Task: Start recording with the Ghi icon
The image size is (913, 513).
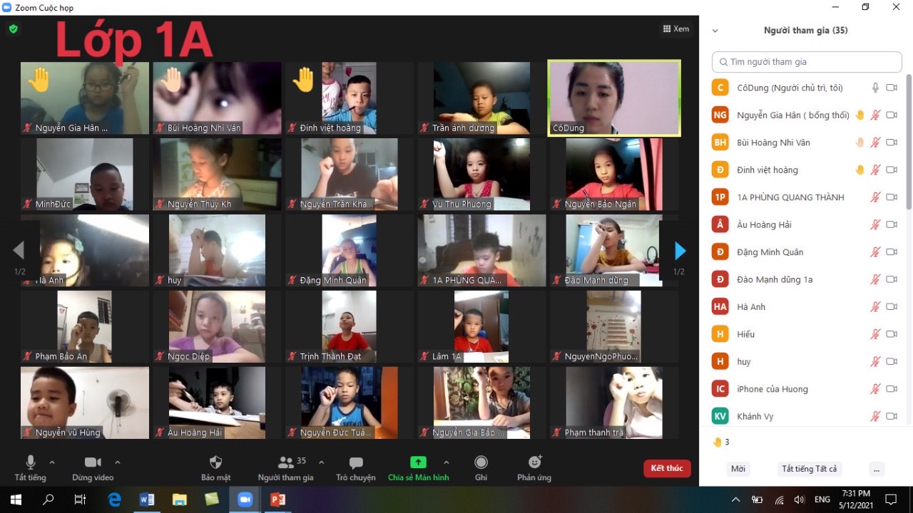Action: (x=481, y=462)
